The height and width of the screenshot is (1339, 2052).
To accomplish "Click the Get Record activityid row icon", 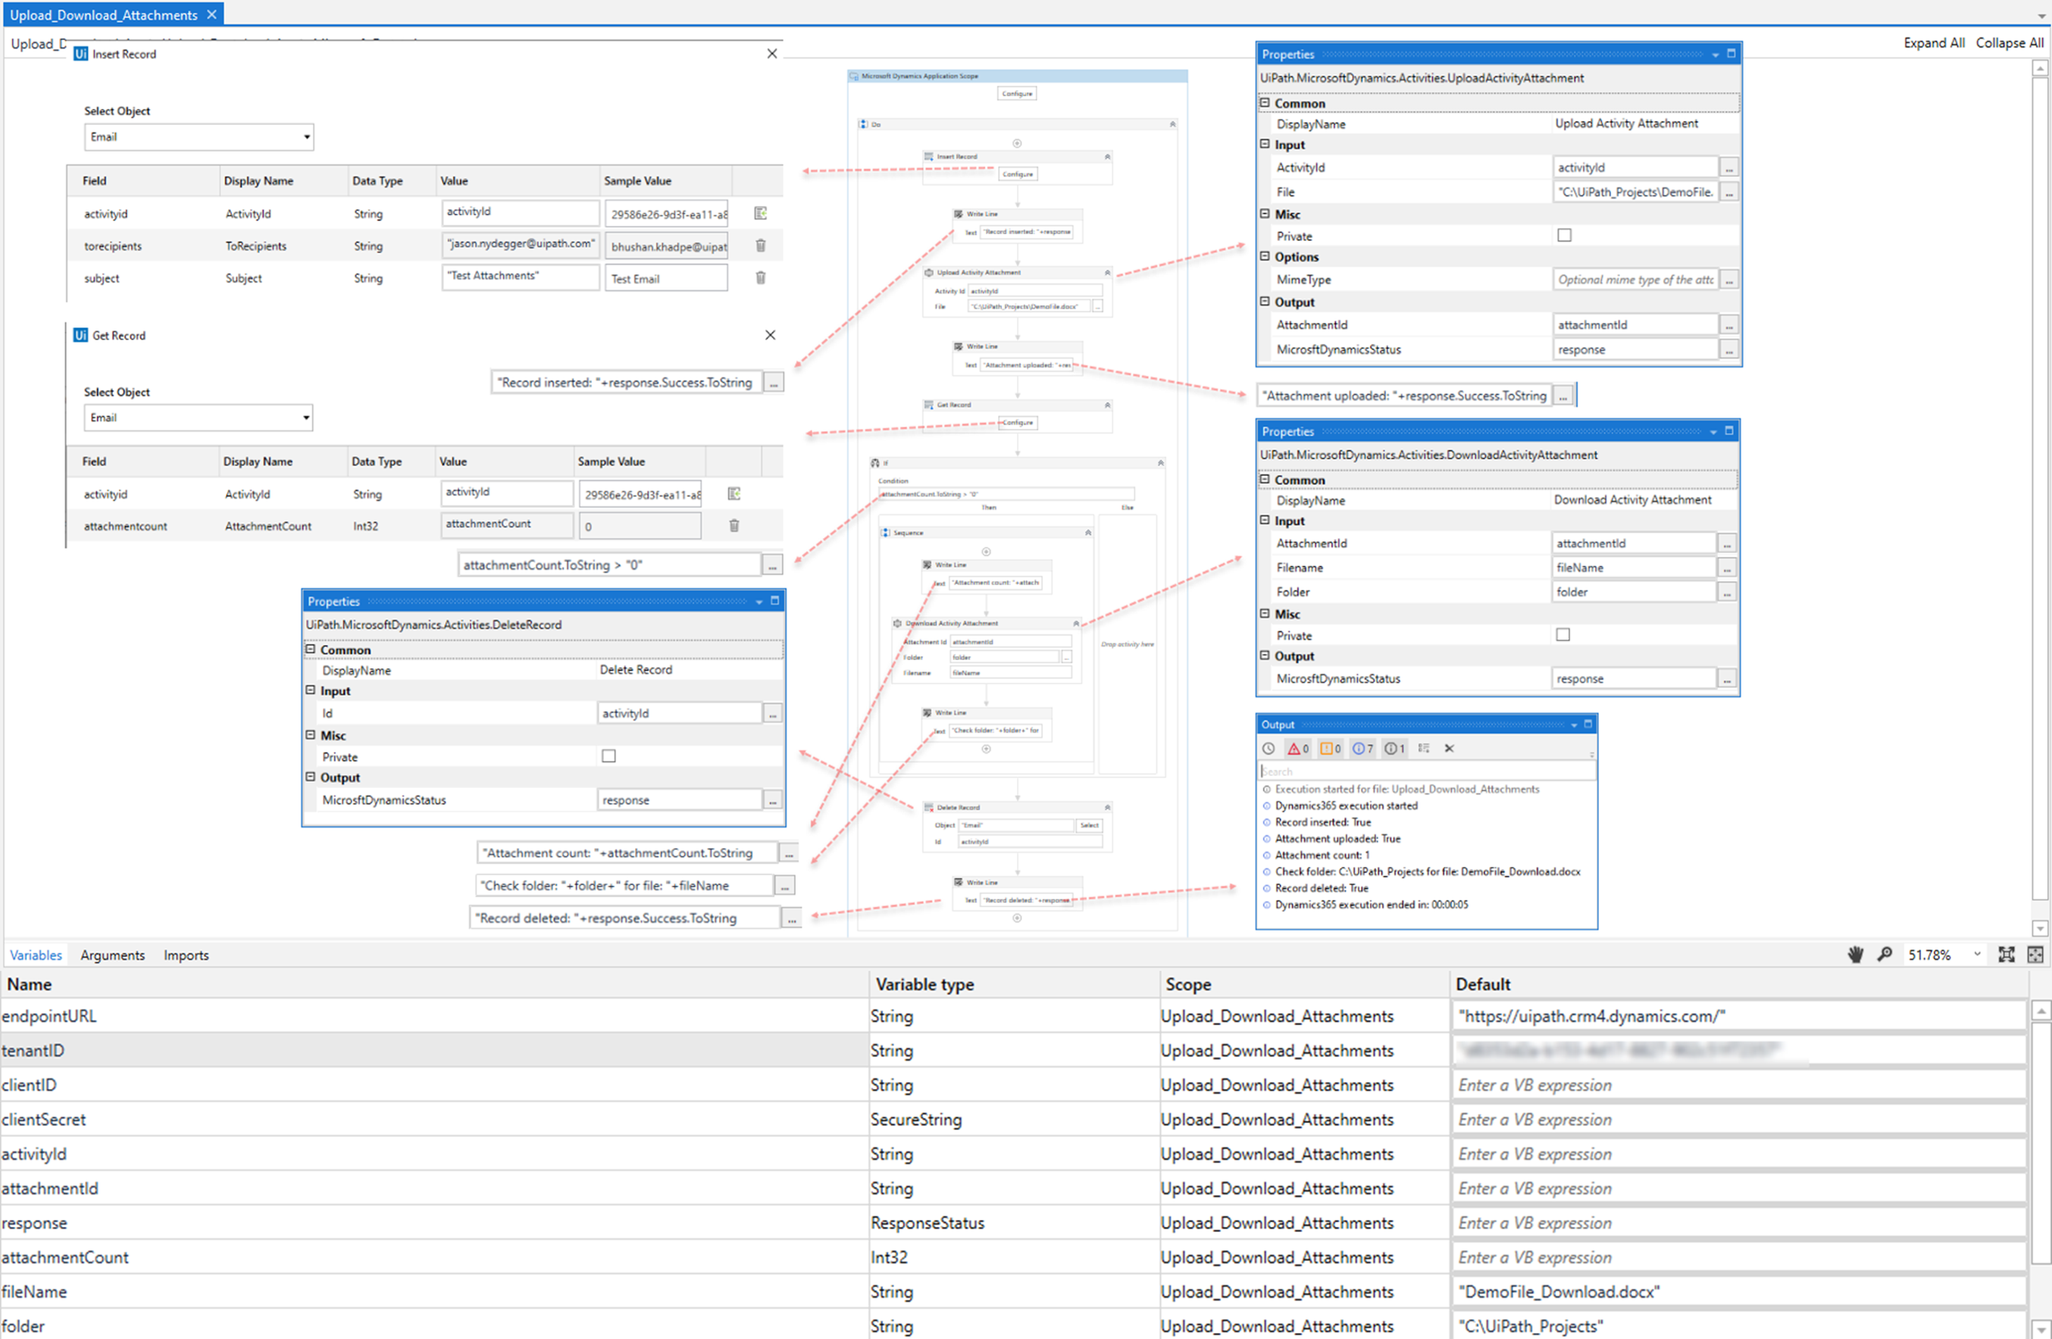I will point(734,493).
